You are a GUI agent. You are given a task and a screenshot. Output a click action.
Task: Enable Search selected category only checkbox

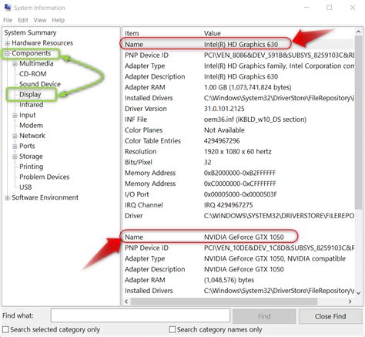[x=5, y=329]
